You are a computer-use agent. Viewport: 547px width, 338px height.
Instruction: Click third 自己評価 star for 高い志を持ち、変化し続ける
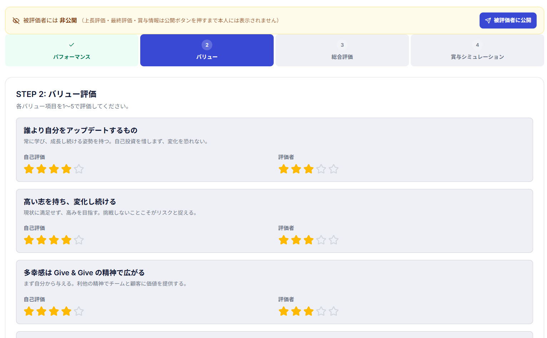54,240
